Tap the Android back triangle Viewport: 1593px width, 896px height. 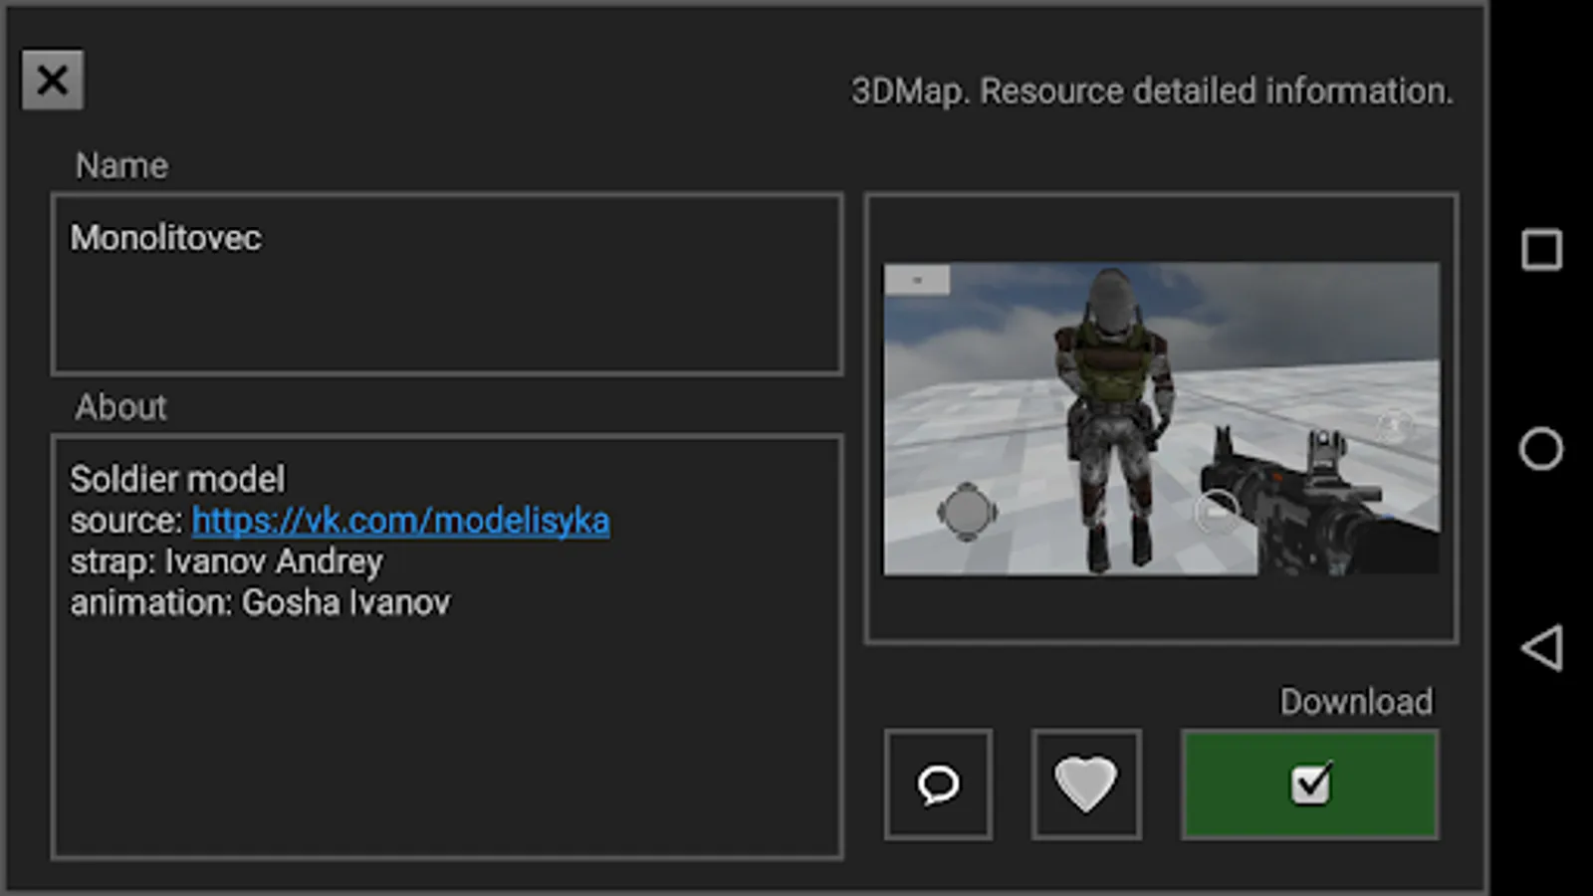click(1541, 648)
